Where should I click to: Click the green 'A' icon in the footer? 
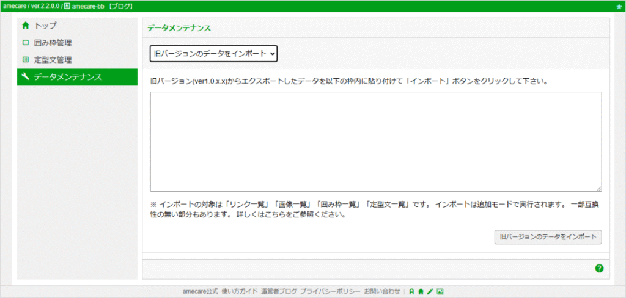tap(412, 292)
